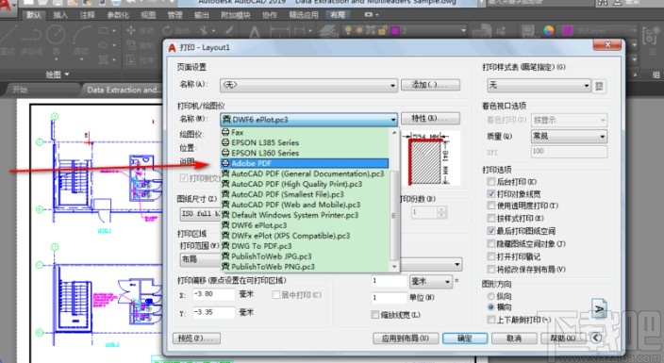Select AutoCAD PDF (Smallest File).pc3
The image size is (664, 363).
click(x=304, y=194)
